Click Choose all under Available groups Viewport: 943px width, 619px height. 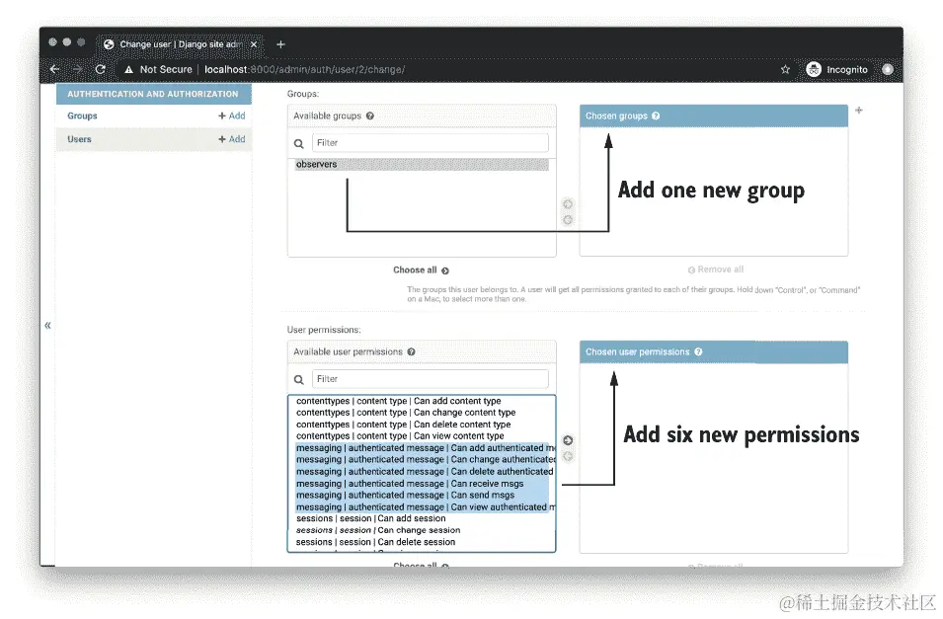421,271
